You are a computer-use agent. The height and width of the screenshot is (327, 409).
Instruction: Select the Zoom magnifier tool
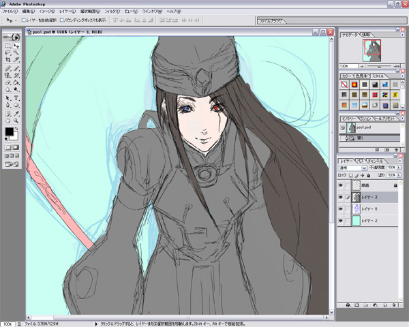[x=16, y=121]
